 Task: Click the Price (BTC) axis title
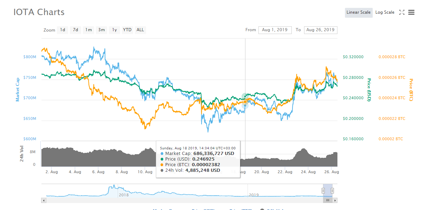(410, 90)
